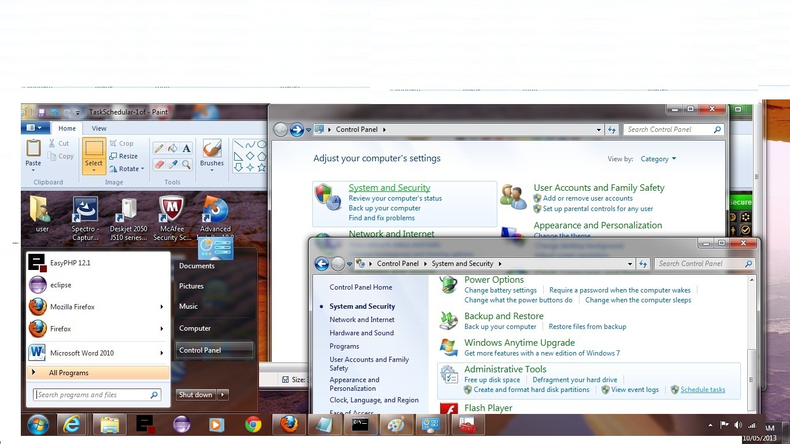The width and height of the screenshot is (790, 444).
Task: Switch to the View tab in Paint
Action: pos(99,128)
